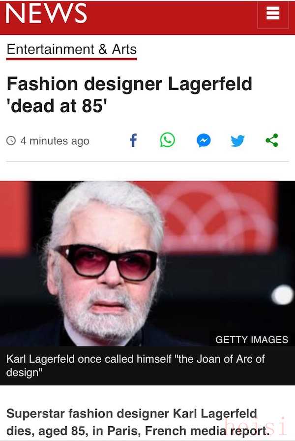
Task: Open the Karl Lagerfeld photo
Action: pyautogui.click(x=147, y=263)
